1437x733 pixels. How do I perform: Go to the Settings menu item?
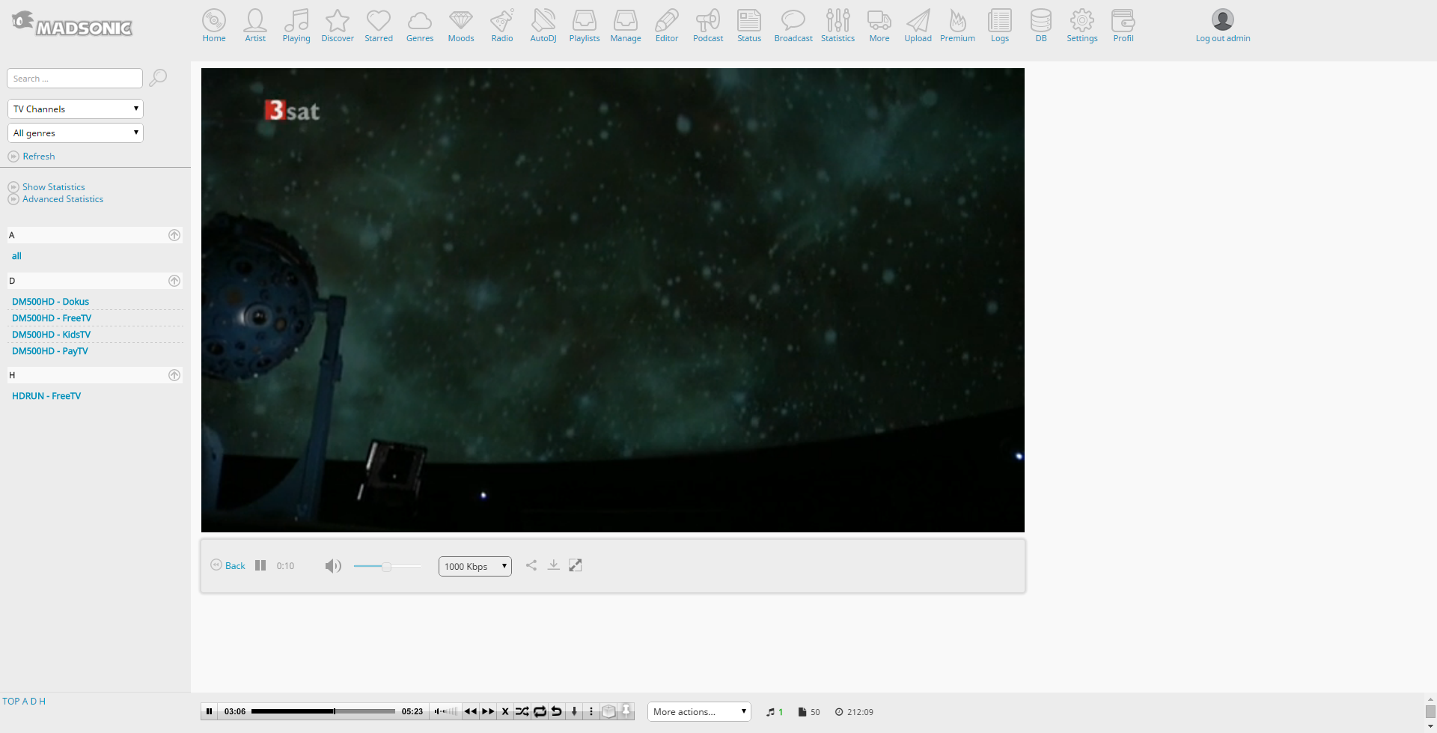pos(1081,25)
